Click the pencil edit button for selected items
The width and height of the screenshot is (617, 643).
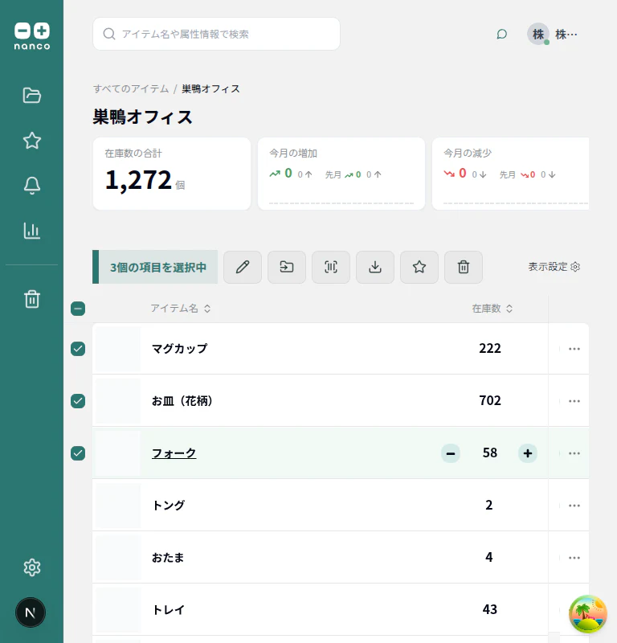pos(243,267)
